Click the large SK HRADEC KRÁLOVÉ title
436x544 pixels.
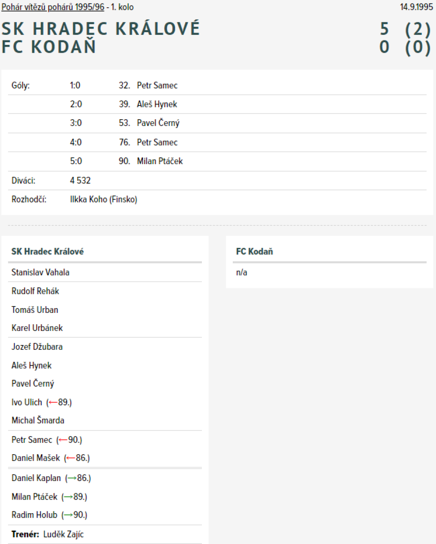(101, 29)
